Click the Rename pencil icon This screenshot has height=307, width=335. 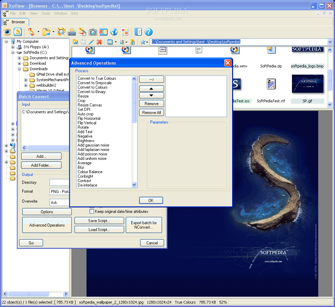click(91, 42)
